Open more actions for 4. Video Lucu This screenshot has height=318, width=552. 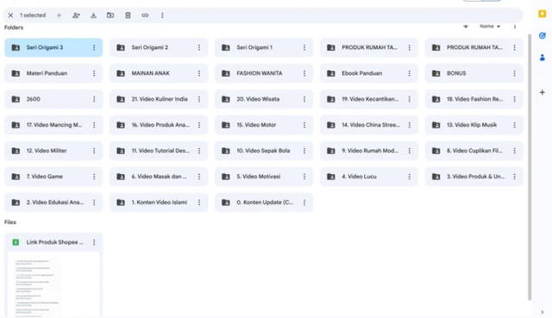point(410,177)
